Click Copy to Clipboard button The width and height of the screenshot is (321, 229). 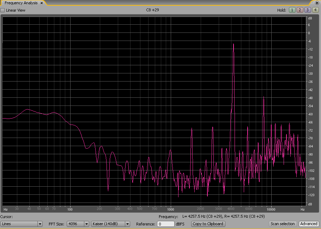208,224
